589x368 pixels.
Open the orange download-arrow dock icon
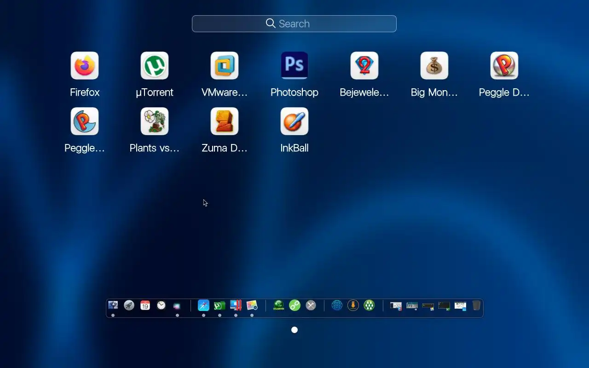tap(353, 305)
